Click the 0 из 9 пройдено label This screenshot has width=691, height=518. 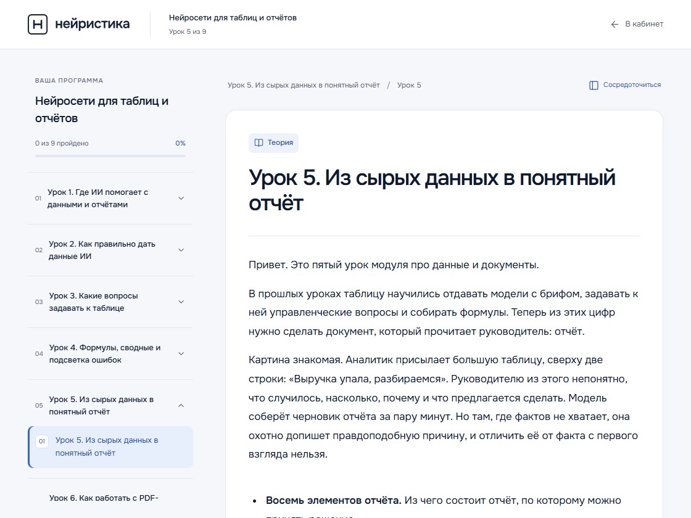[x=62, y=143]
